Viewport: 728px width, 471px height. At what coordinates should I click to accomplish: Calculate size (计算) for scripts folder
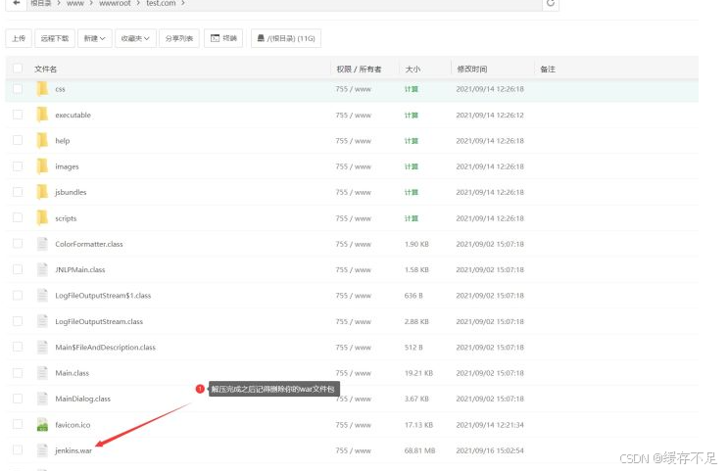[x=412, y=218]
